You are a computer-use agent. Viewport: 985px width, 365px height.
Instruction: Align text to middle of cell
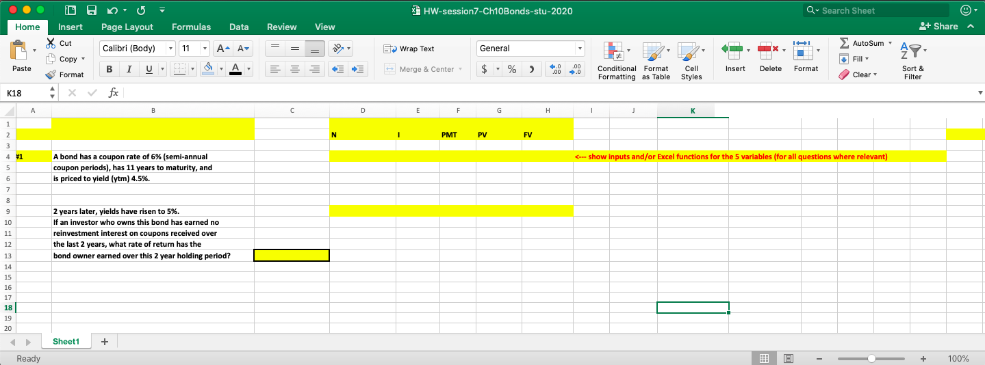(x=294, y=49)
